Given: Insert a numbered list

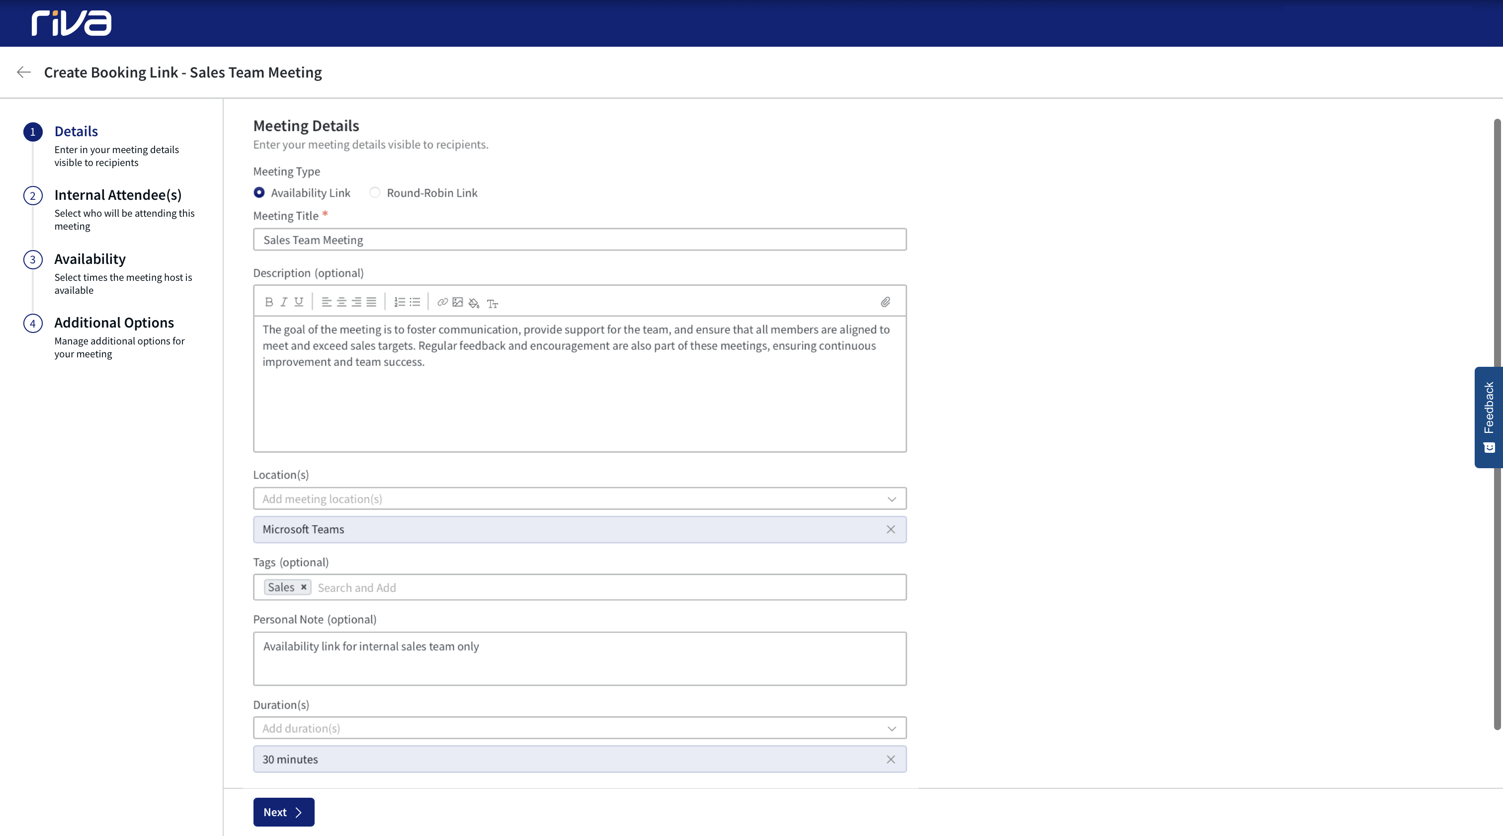Looking at the screenshot, I should coord(400,302).
